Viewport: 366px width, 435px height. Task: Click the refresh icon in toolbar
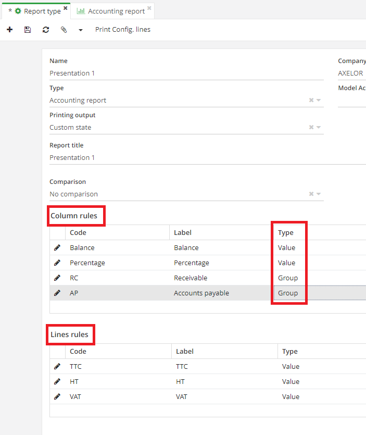46,30
